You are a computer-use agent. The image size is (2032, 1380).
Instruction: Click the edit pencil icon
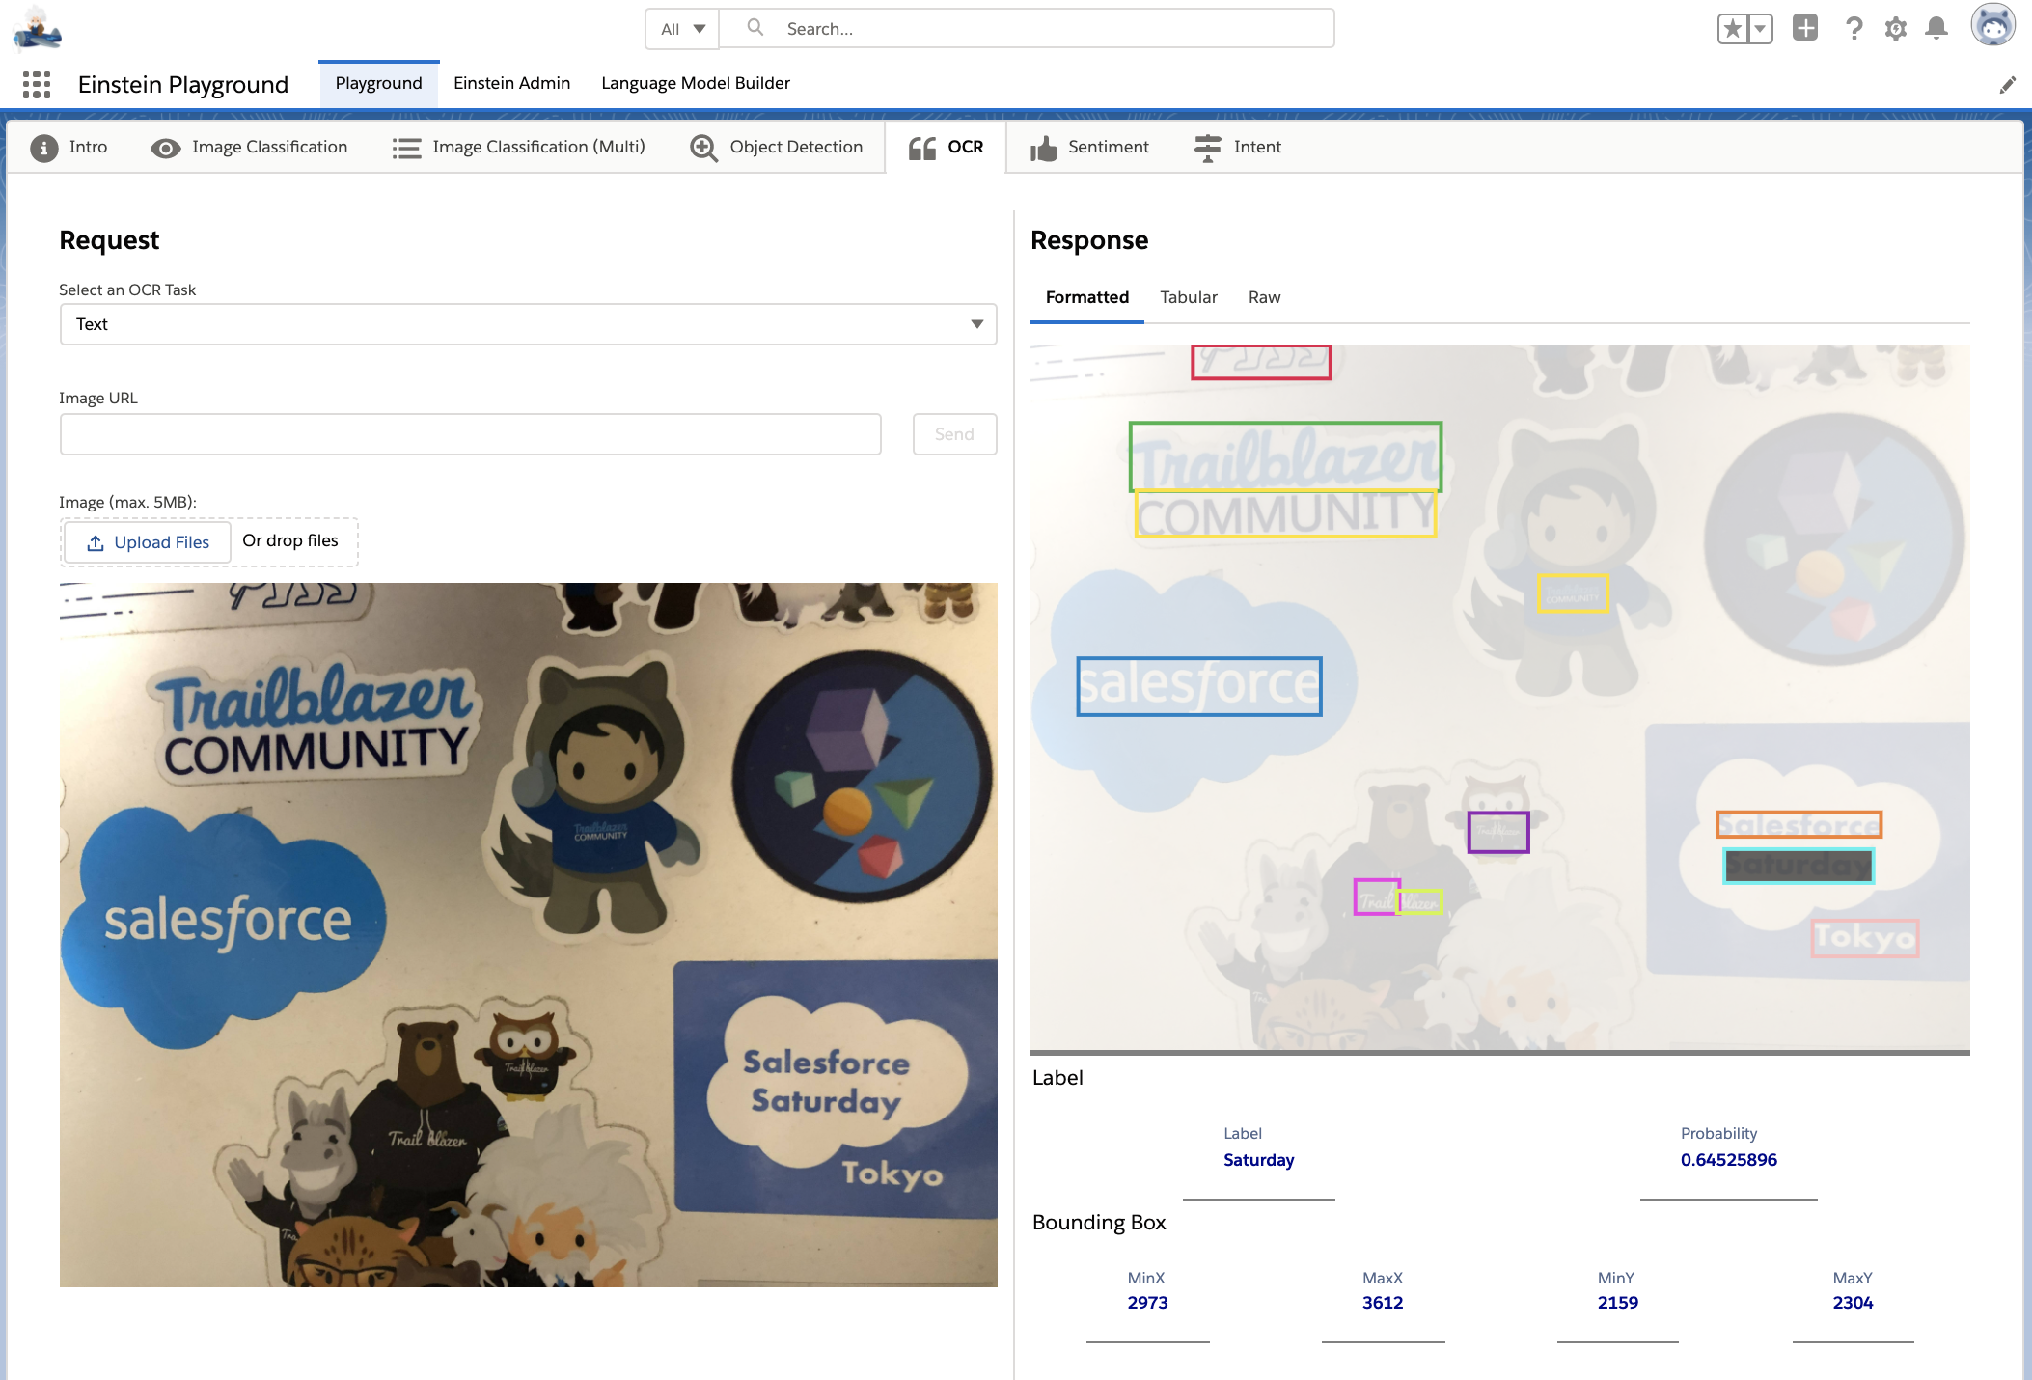click(x=2007, y=85)
